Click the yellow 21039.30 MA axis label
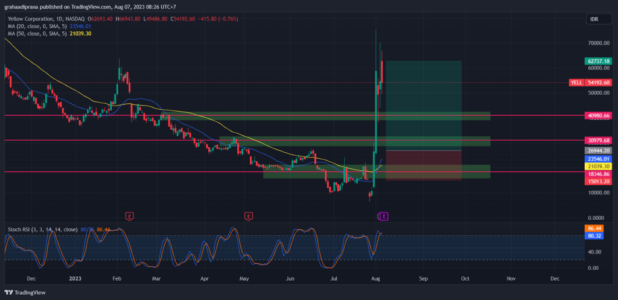The width and height of the screenshot is (618, 300). [x=599, y=167]
